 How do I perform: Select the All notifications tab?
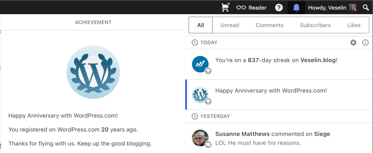pyautogui.click(x=201, y=25)
